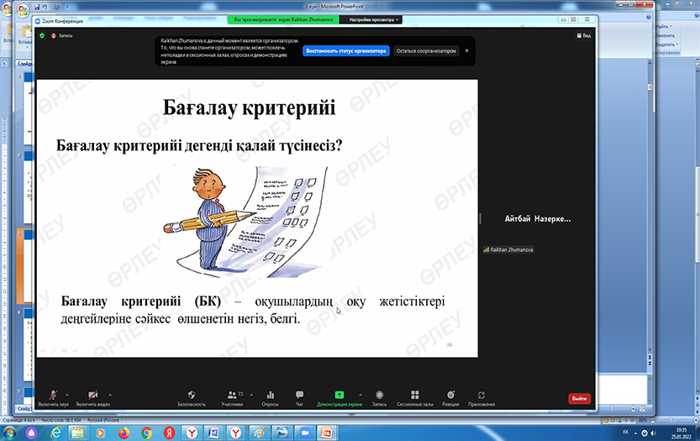The height and width of the screenshot is (441, 700).
Task: Turn on camera with Включить видео
Action: [x=92, y=396]
